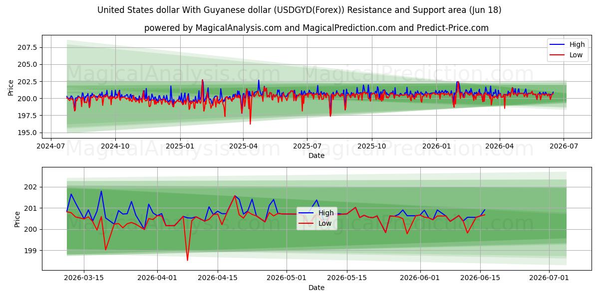Screen dimensions: 599x299
Task: Click the 197.5 y-axis tick label
Action: (27, 115)
